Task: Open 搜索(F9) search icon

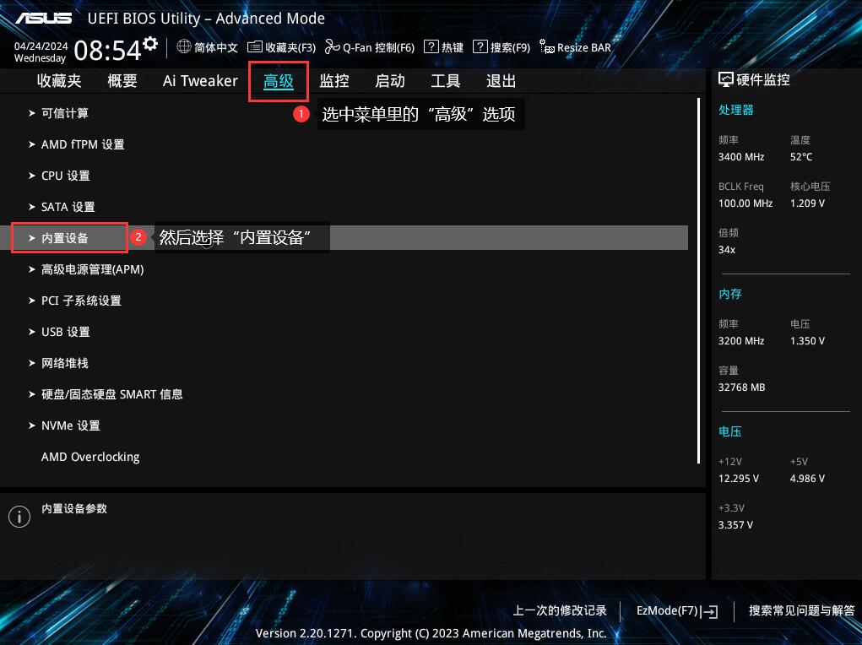Action: (x=480, y=47)
